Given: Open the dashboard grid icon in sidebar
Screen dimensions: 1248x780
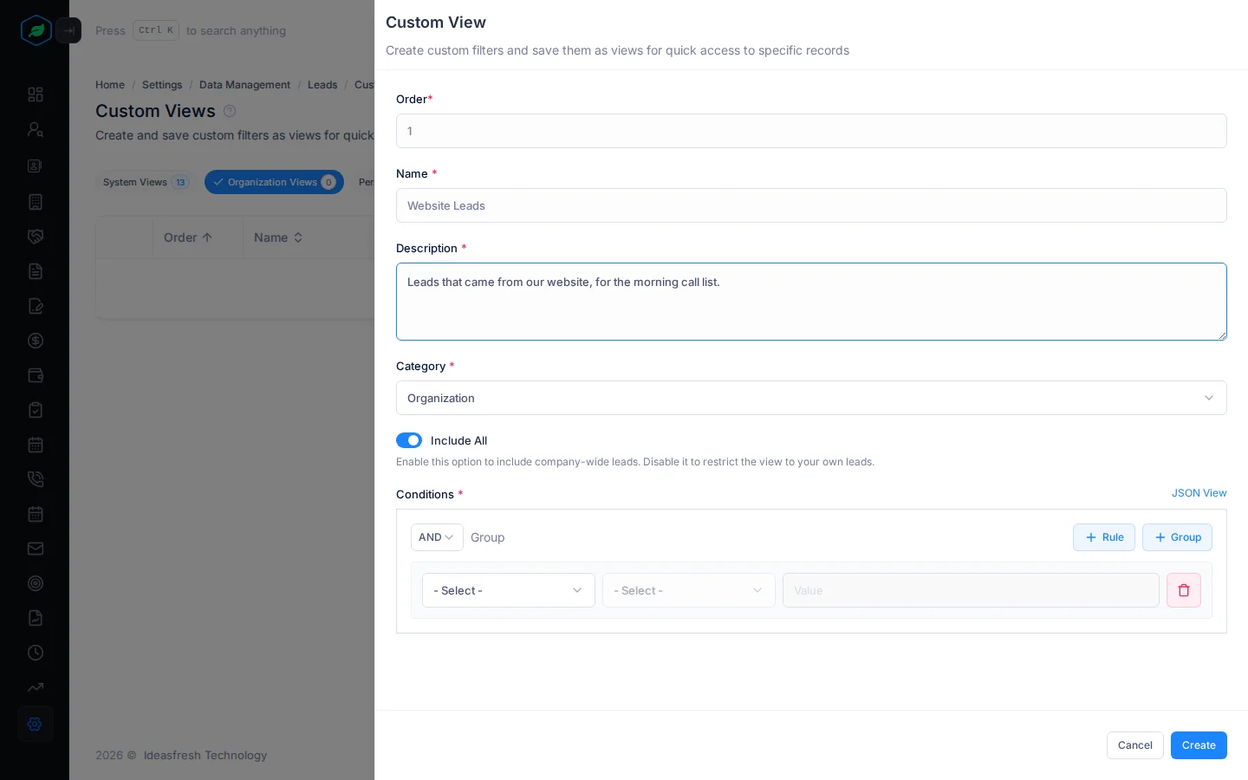Looking at the screenshot, I should coord(36,94).
